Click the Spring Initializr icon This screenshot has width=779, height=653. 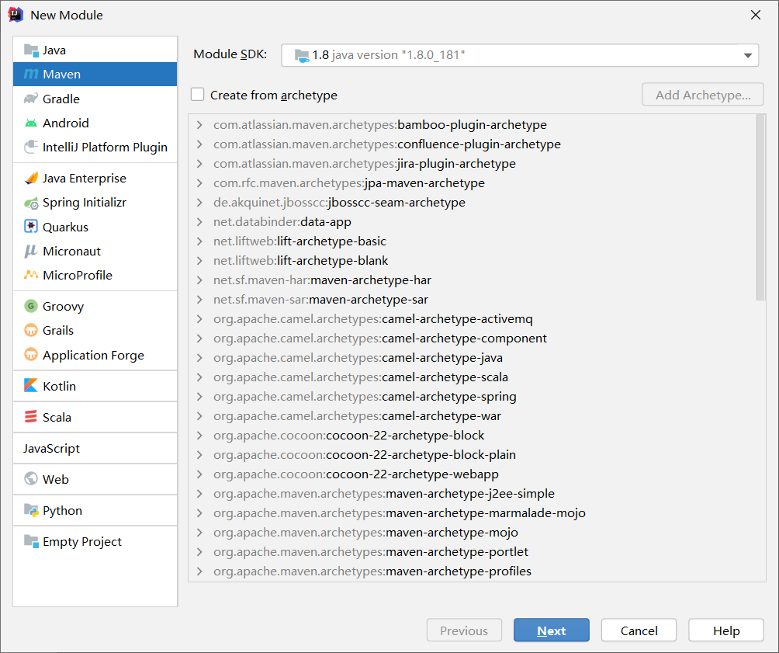tap(31, 203)
